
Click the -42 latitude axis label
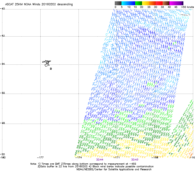coord(2,36)
